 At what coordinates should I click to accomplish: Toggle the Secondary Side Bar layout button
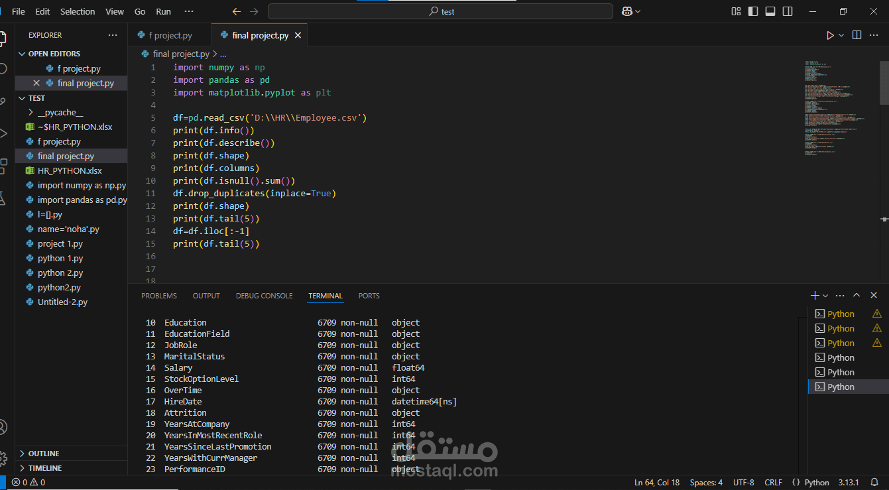click(788, 11)
